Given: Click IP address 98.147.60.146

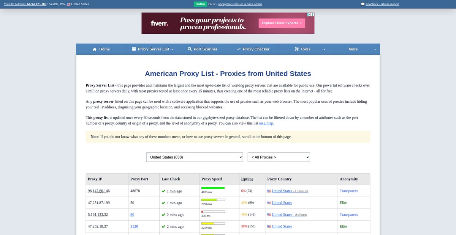Looking at the screenshot, I should click(x=99, y=191).
